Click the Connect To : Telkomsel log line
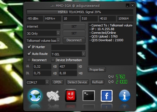 111,25
